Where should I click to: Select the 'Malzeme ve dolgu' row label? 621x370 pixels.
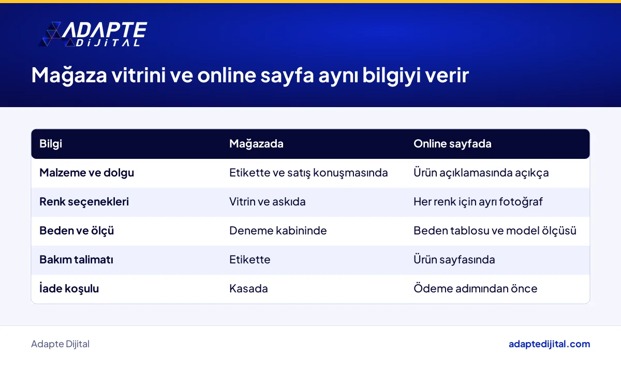point(86,173)
